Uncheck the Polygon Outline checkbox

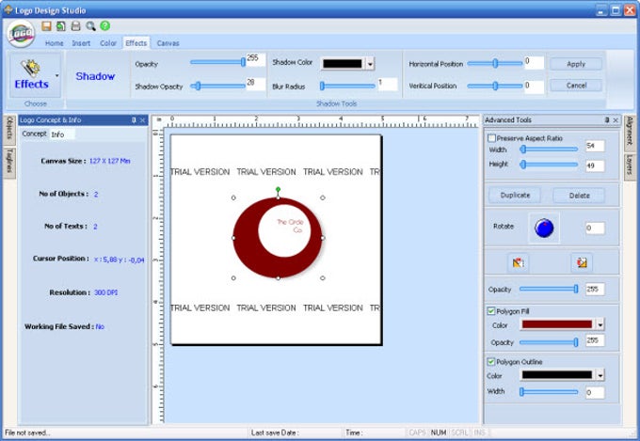491,362
